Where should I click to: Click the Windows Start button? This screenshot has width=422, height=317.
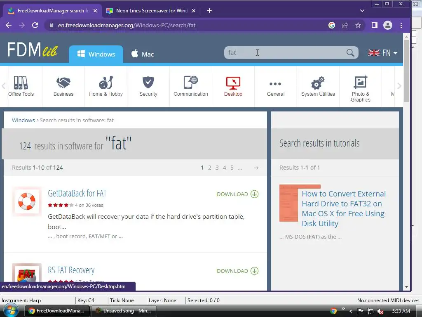click(10, 310)
